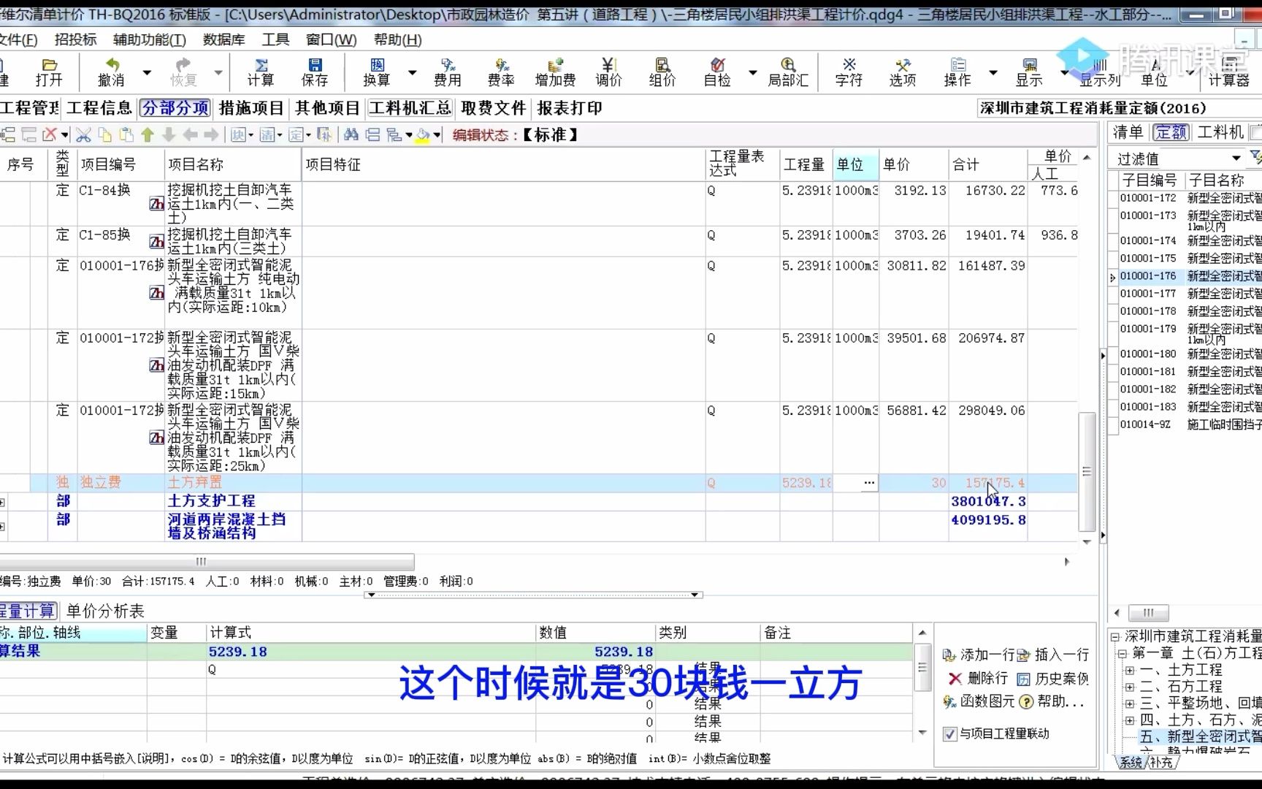Image resolution: width=1262 pixels, height=789 pixels.
Task: Click the 选项 (options) toolbar icon
Action: [903, 72]
